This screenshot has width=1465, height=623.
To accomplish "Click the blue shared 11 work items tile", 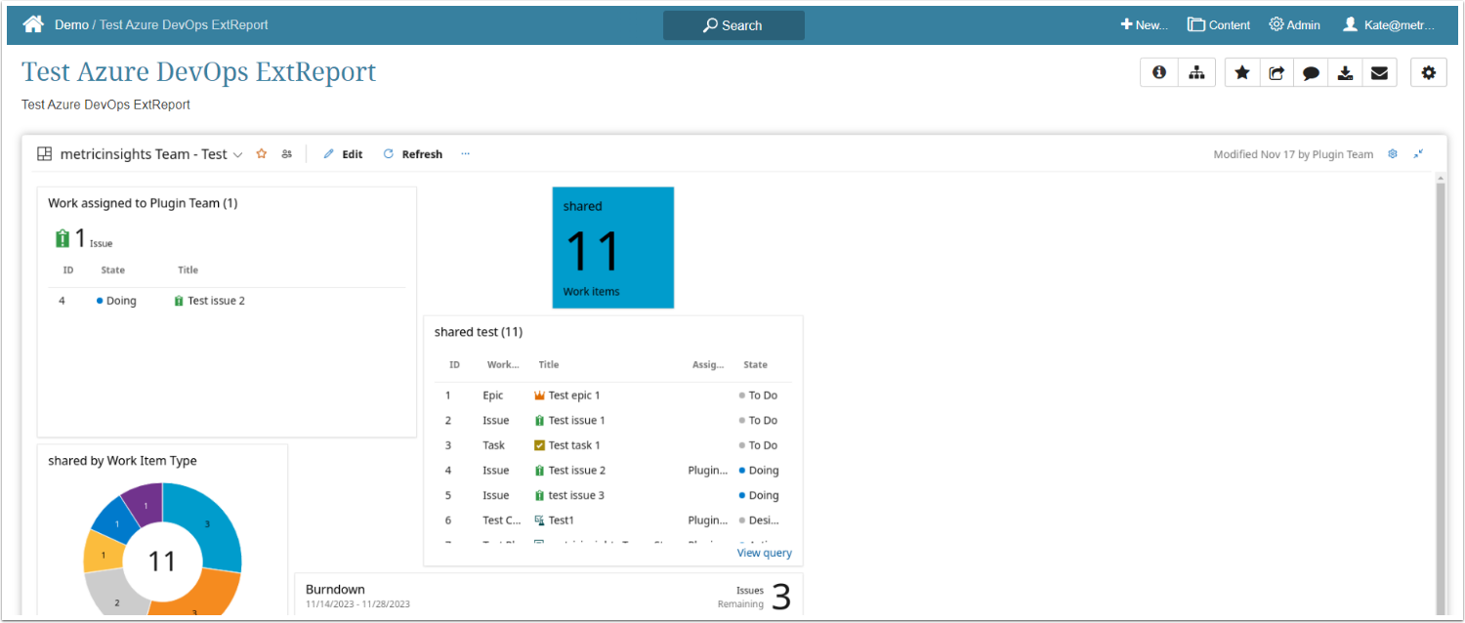I will pos(612,248).
